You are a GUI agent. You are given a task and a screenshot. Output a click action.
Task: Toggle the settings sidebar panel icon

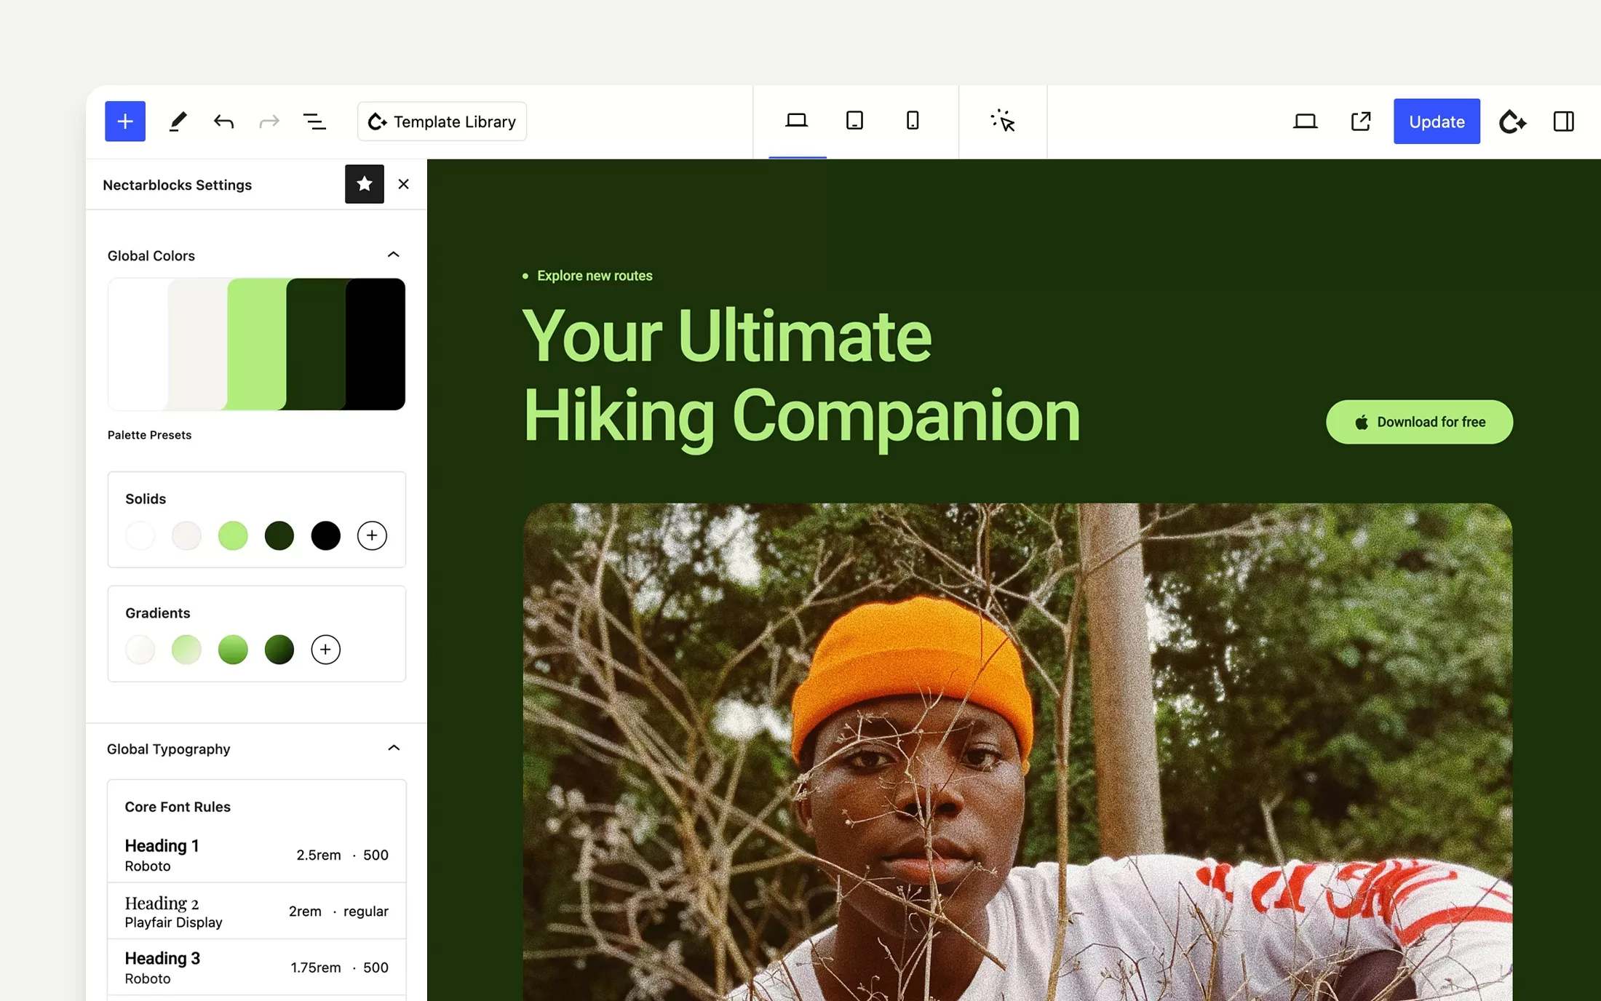click(x=1564, y=121)
